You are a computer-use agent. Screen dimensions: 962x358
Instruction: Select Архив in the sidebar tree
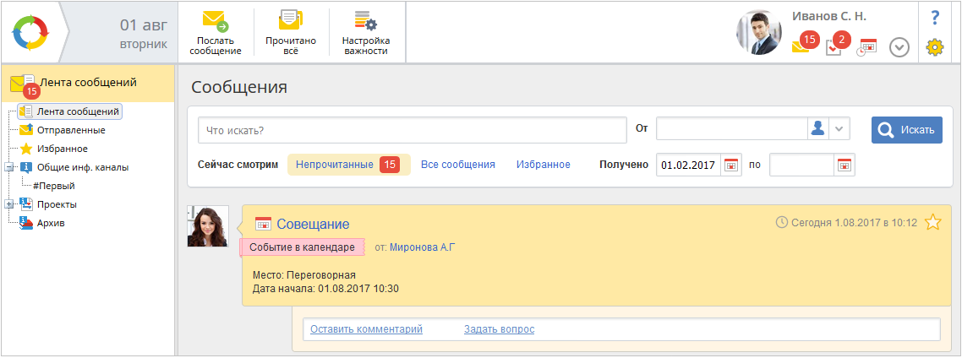coord(51,223)
